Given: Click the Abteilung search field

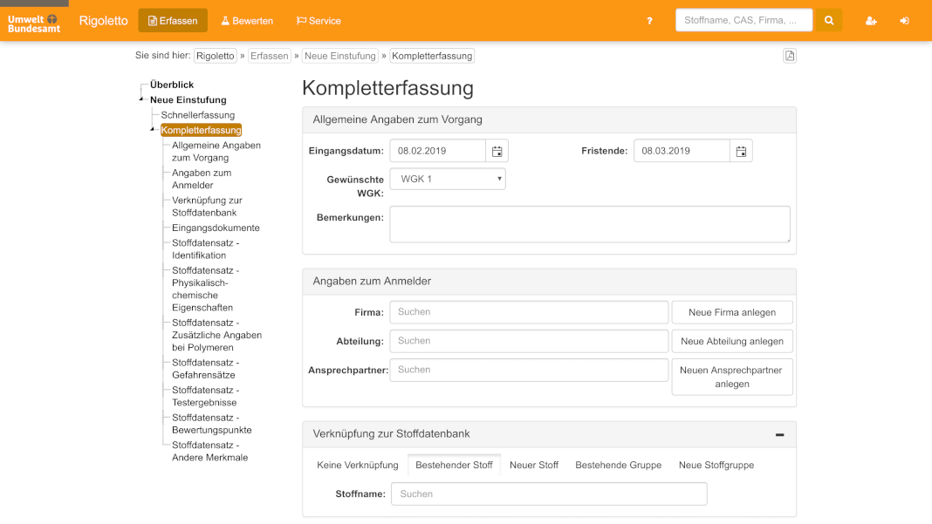Looking at the screenshot, I should [529, 341].
